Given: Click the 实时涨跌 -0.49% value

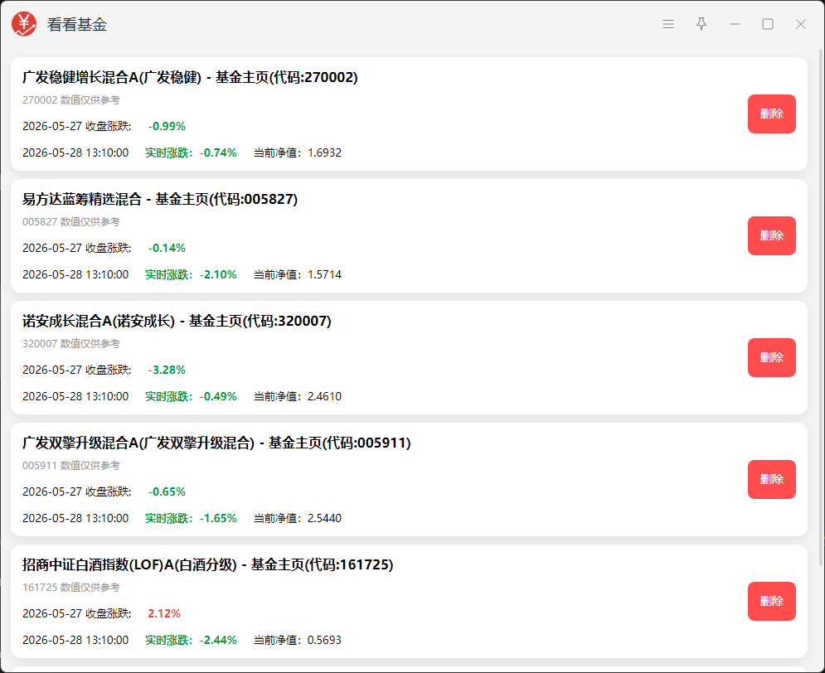Looking at the screenshot, I should click(x=191, y=397).
